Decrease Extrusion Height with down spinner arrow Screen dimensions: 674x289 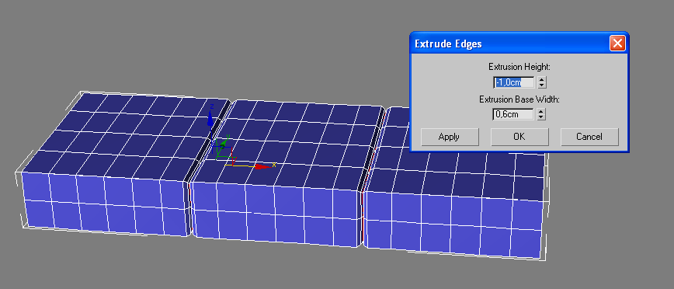(x=542, y=85)
